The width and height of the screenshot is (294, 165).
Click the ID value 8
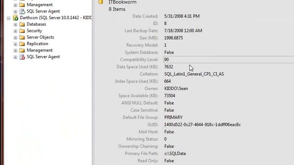(165, 23)
